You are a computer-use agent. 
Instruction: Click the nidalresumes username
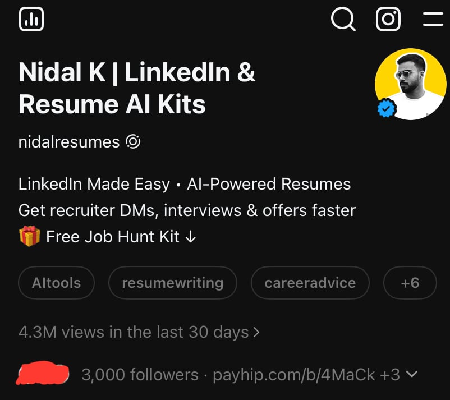pyautogui.click(x=68, y=142)
